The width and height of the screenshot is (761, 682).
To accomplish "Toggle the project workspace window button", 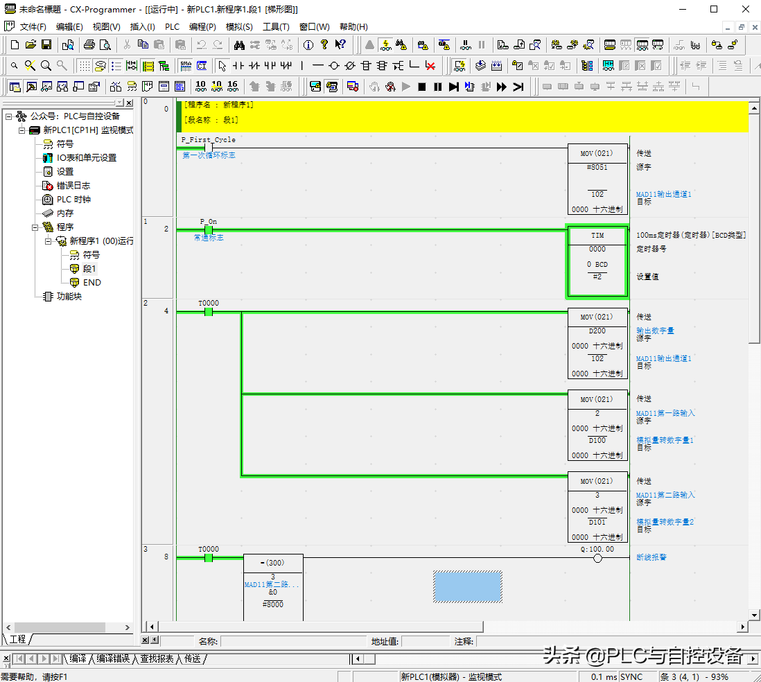I will pos(15,87).
